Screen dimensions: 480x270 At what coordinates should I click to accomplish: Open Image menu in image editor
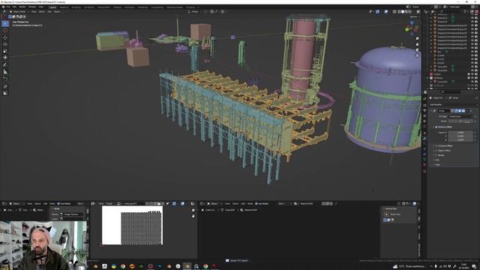(x=109, y=203)
